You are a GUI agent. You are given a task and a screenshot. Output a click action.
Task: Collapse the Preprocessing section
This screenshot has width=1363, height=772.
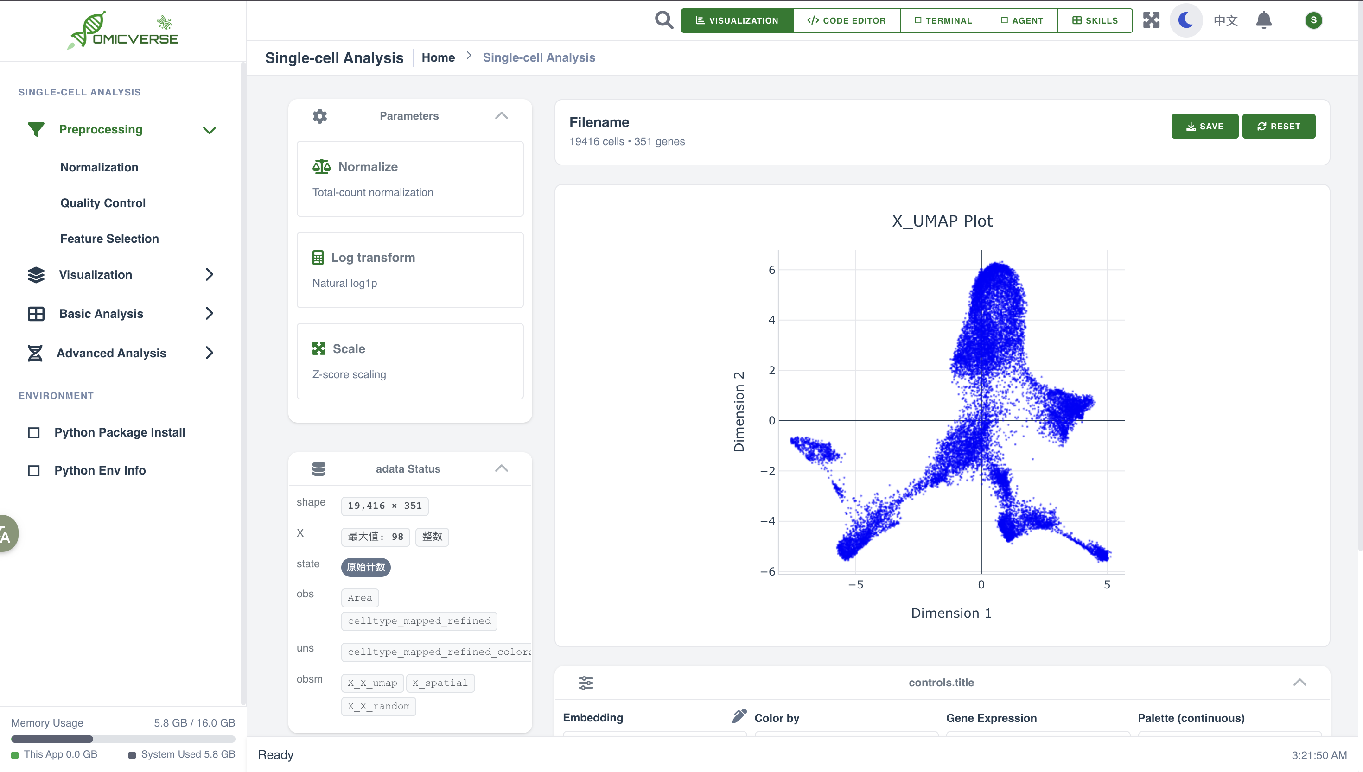click(209, 130)
